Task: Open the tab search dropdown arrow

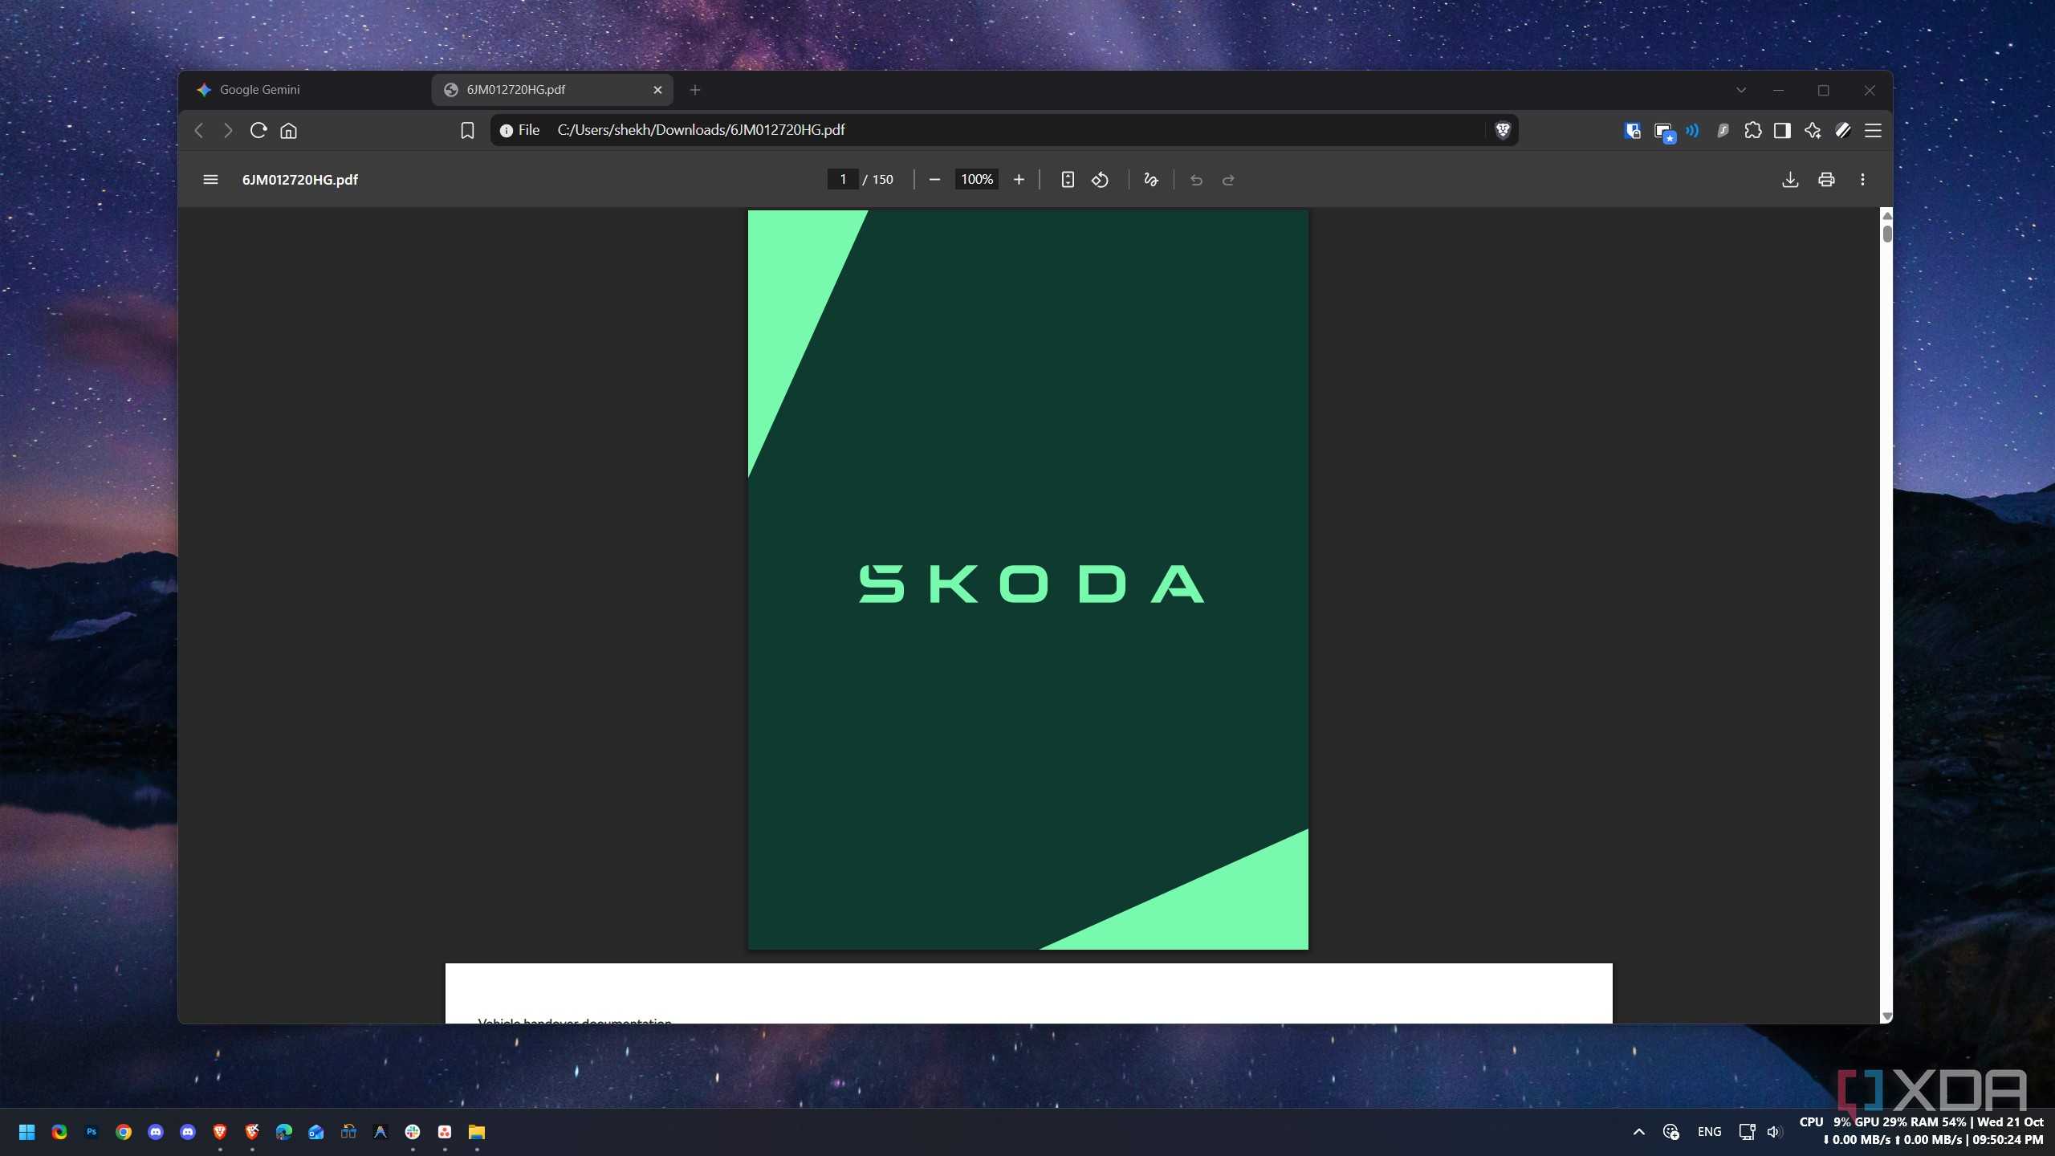Action: [1741, 90]
